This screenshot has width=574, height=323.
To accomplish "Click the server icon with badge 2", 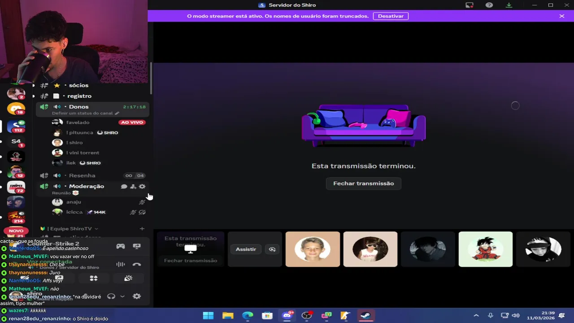I will click(x=16, y=94).
